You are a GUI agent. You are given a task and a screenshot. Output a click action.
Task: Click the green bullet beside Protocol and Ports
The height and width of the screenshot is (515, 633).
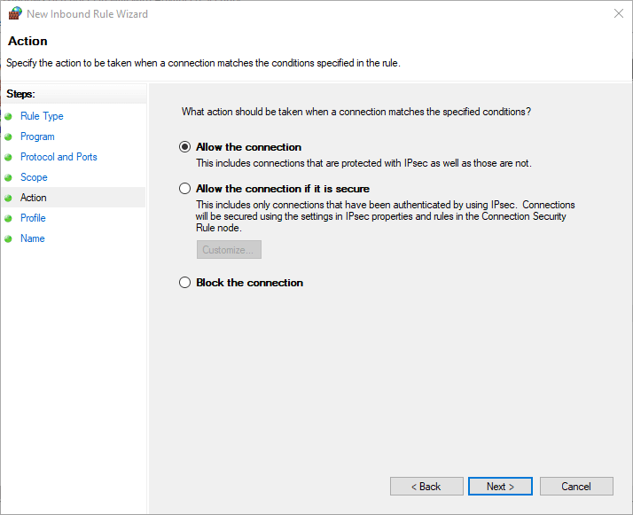pyautogui.click(x=10, y=157)
